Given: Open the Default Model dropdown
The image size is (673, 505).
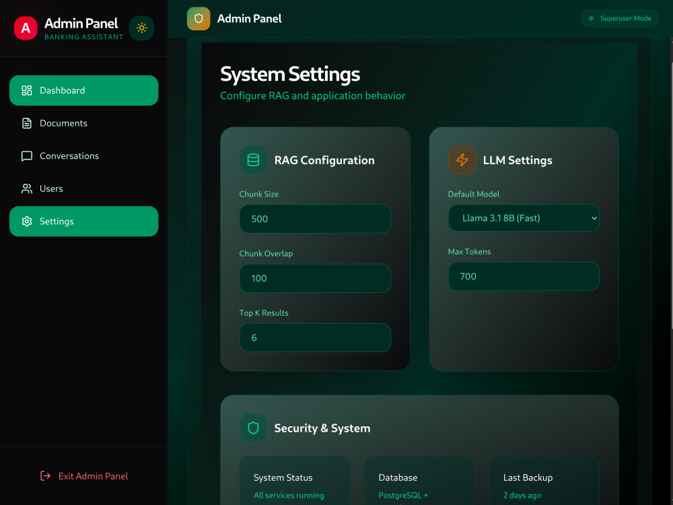Looking at the screenshot, I should point(524,218).
